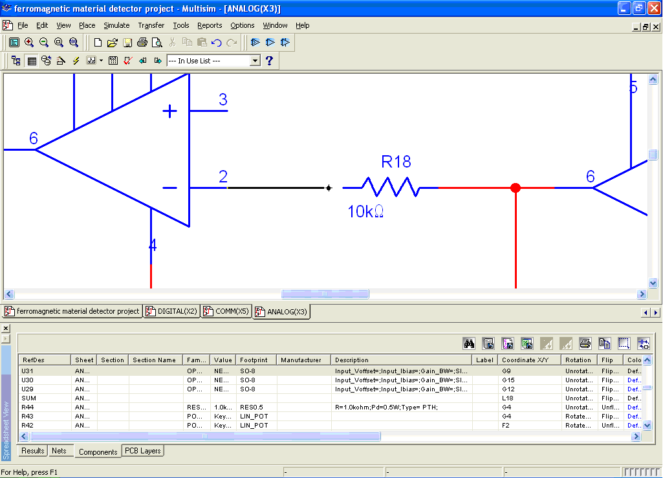The height and width of the screenshot is (478, 663).
Task: Open the Database Manager icon
Action: click(x=46, y=61)
